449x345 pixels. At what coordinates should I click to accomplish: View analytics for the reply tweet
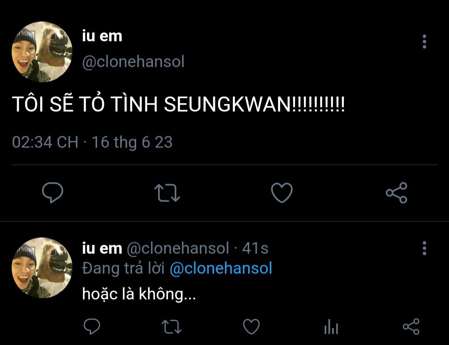point(331,328)
